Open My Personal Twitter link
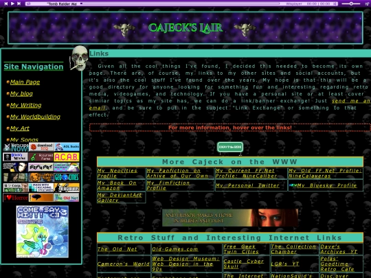 [x=247, y=185]
